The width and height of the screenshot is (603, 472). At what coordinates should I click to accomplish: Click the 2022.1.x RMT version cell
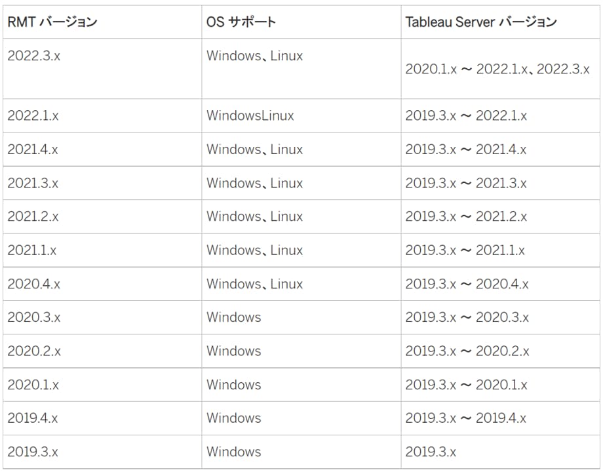pos(102,116)
